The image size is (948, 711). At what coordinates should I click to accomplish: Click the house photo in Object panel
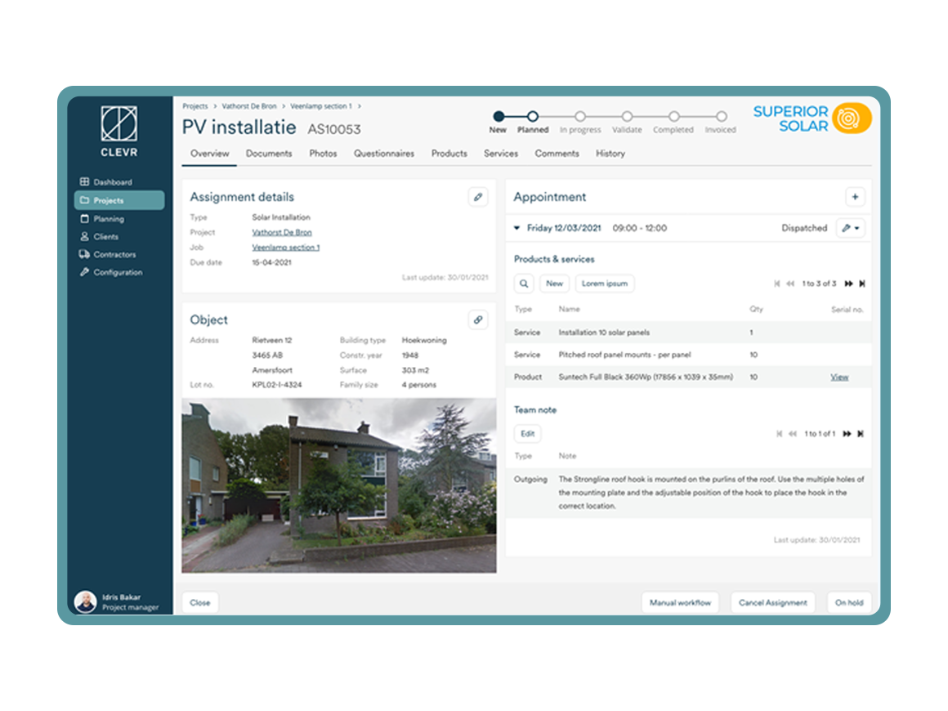pos(338,485)
